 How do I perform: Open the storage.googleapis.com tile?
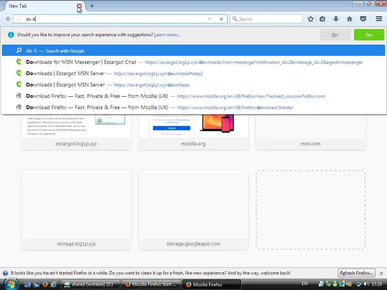[193, 210]
